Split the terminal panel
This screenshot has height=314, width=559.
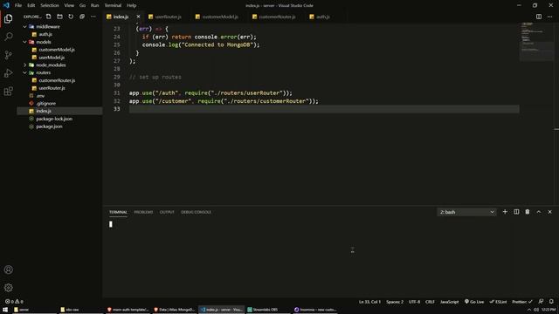click(x=516, y=212)
